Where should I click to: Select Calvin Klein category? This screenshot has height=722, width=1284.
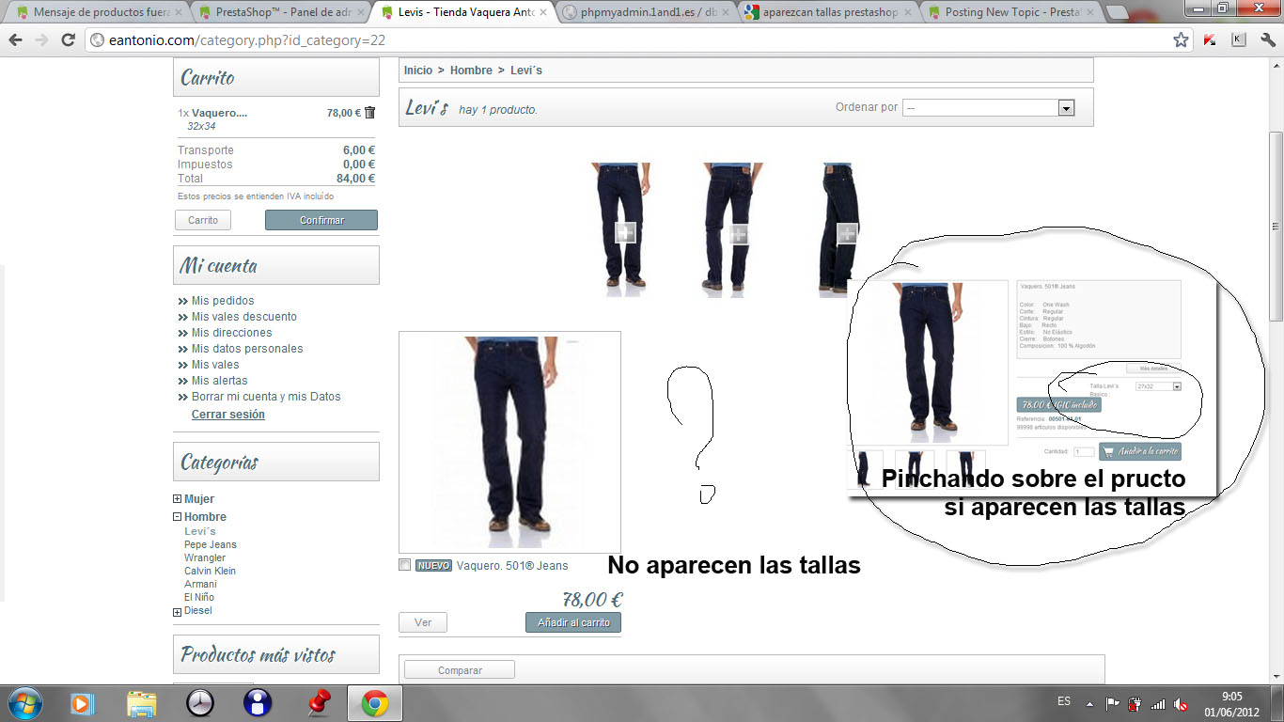210,571
